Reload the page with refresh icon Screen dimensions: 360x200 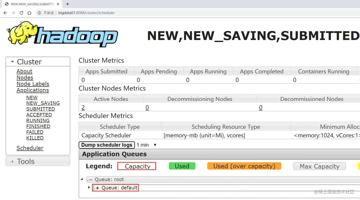tap(21, 13)
